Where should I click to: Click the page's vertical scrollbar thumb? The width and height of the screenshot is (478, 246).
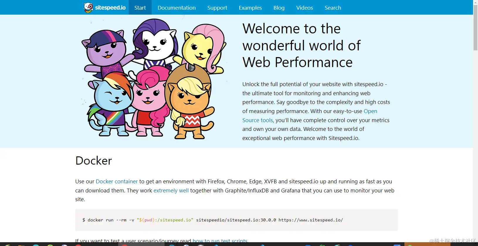coord(475,28)
